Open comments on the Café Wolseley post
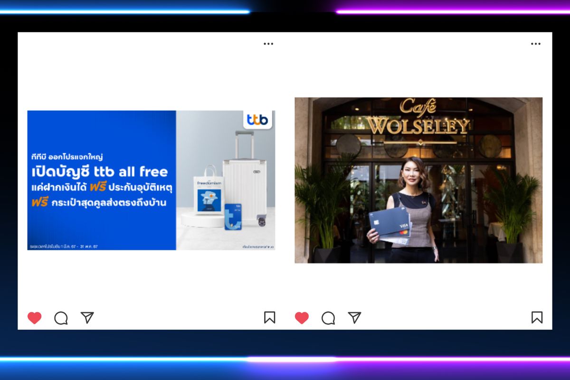Image resolution: width=570 pixels, height=380 pixels. coord(328,318)
